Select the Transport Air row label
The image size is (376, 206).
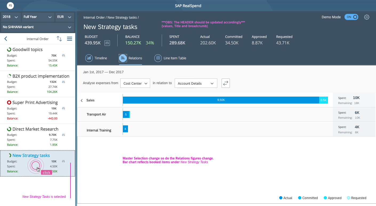click(x=96, y=114)
